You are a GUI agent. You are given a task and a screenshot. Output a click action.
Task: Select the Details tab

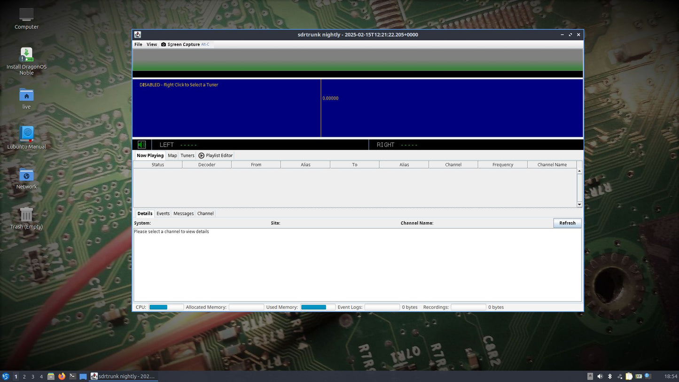pos(145,213)
